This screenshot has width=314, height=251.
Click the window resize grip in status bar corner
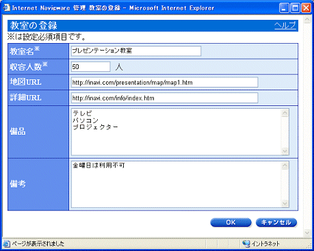pyautogui.click(x=309, y=245)
